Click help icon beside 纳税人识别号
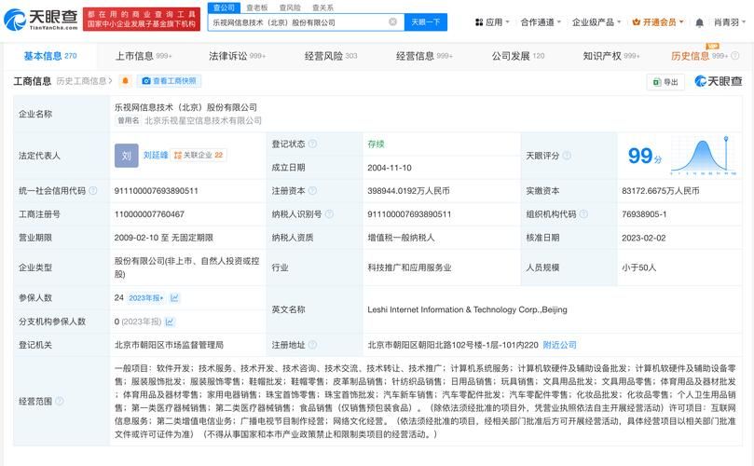This screenshot has width=754, height=466. [329, 214]
